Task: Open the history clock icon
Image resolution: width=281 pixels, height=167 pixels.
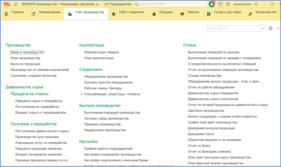Action: click(x=220, y=4)
